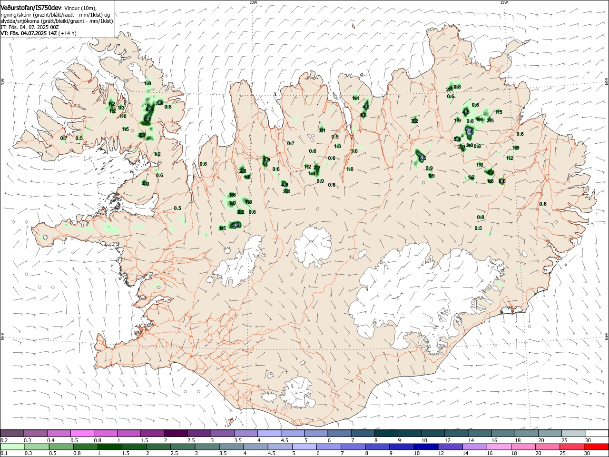
Task: Click the 2.5 precipitation value on map
Action: click(491, 120)
